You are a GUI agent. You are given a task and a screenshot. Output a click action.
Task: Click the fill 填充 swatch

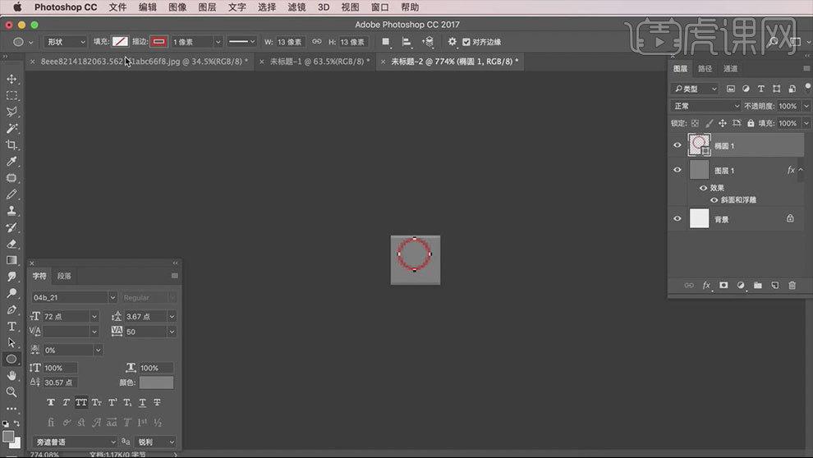120,42
